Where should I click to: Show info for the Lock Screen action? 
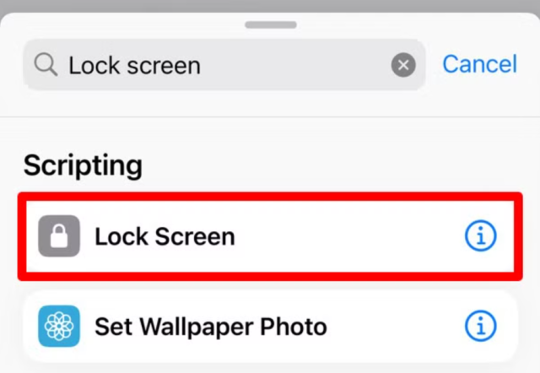point(481,237)
